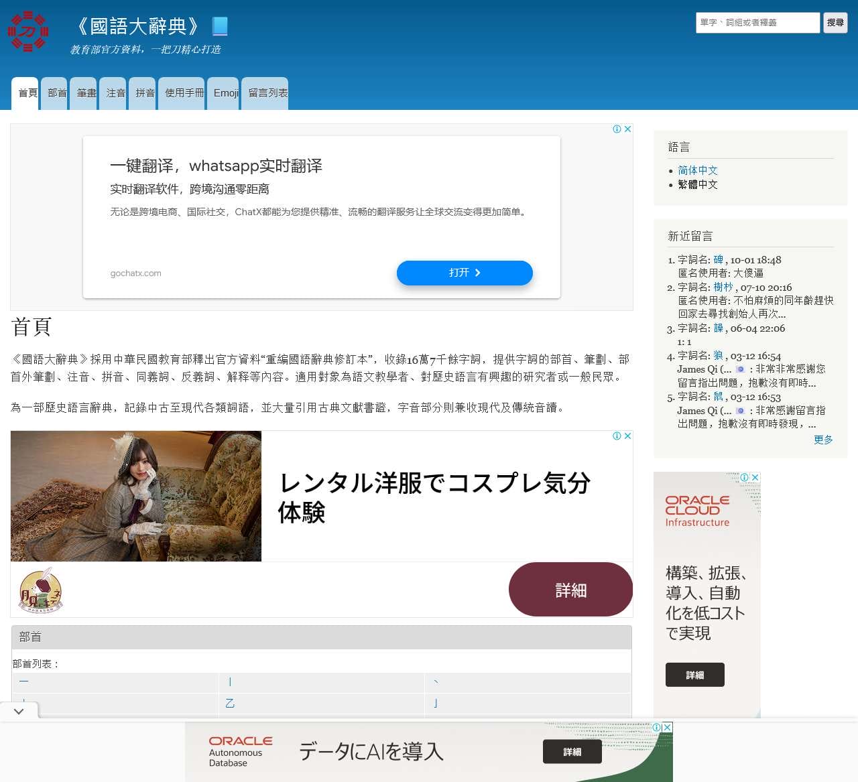The image size is (858, 782).
Task: Switch language to 简体中文
Action: (x=697, y=170)
